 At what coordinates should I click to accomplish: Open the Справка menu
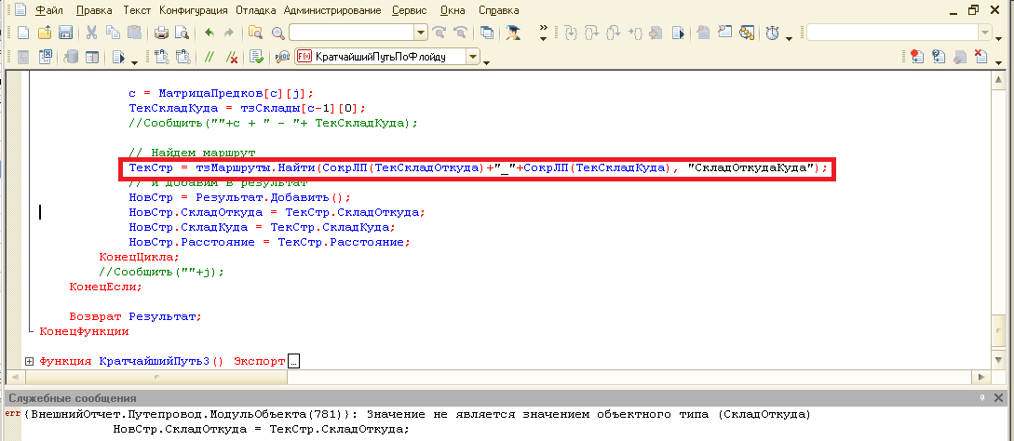(x=498, y=11)
